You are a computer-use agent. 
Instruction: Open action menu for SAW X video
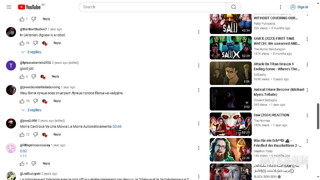tap(307, 39)
